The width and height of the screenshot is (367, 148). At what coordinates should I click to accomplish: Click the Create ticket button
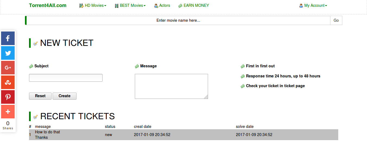65,96
